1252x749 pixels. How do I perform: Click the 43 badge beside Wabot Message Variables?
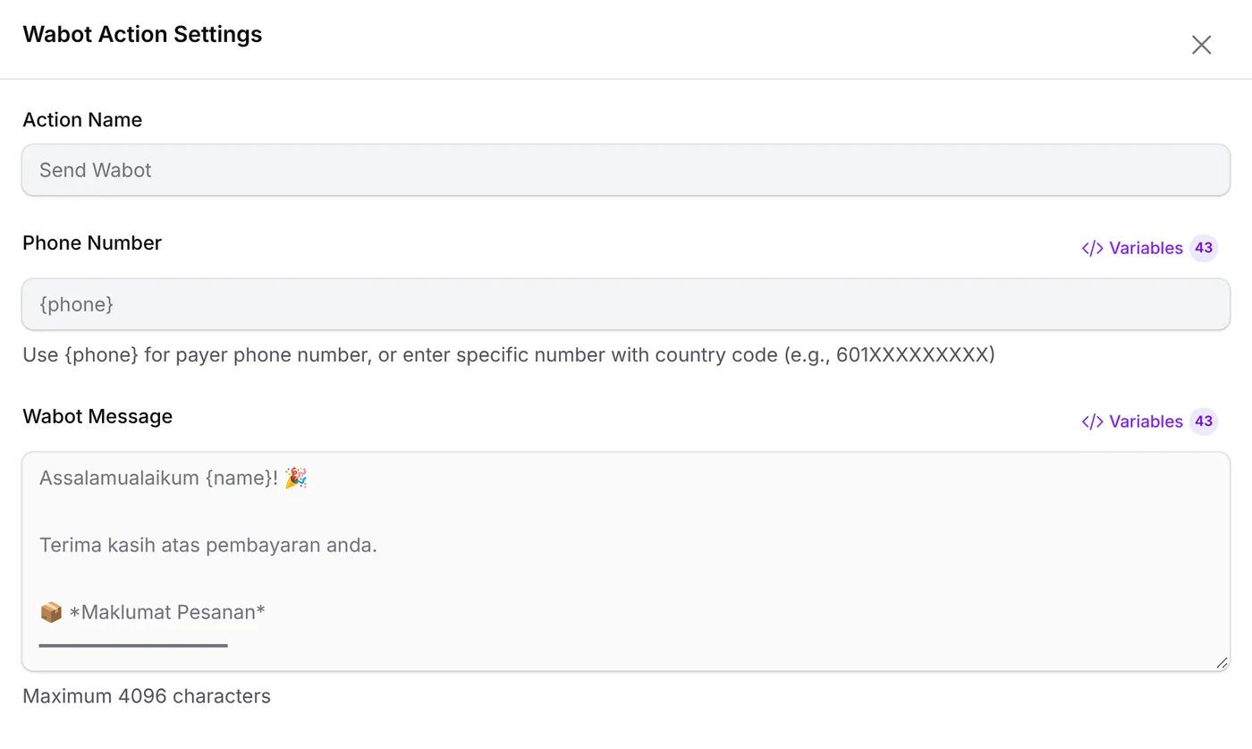coord(1204,421)
